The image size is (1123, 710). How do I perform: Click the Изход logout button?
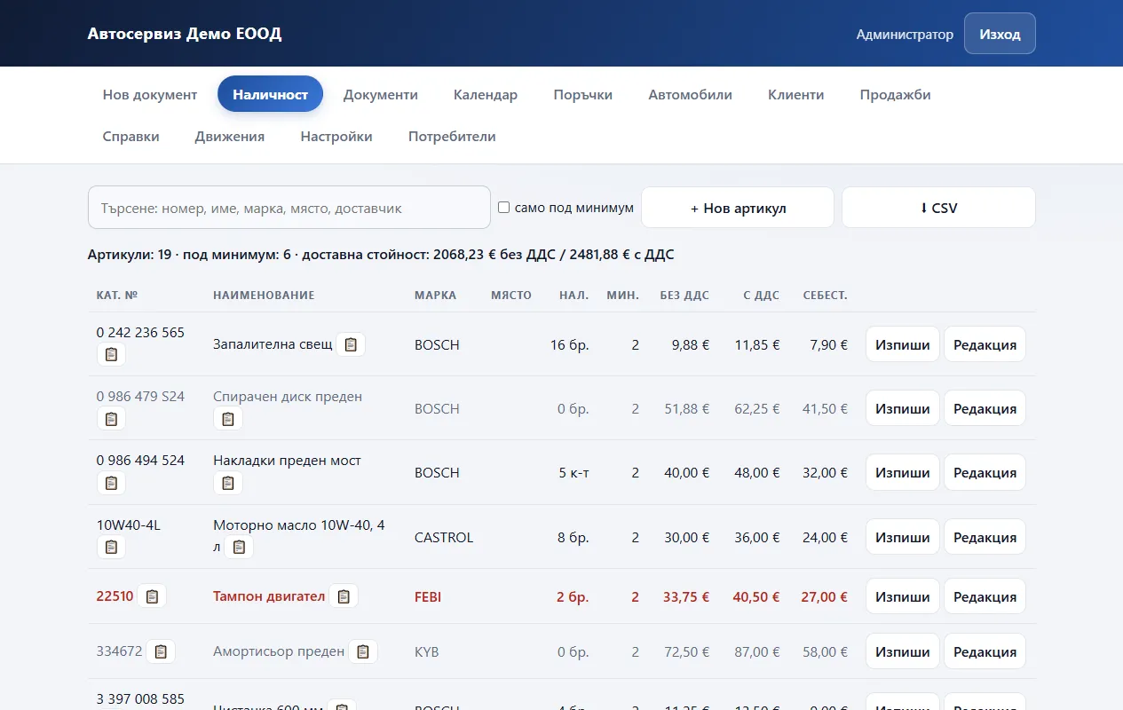(1000, 34)
